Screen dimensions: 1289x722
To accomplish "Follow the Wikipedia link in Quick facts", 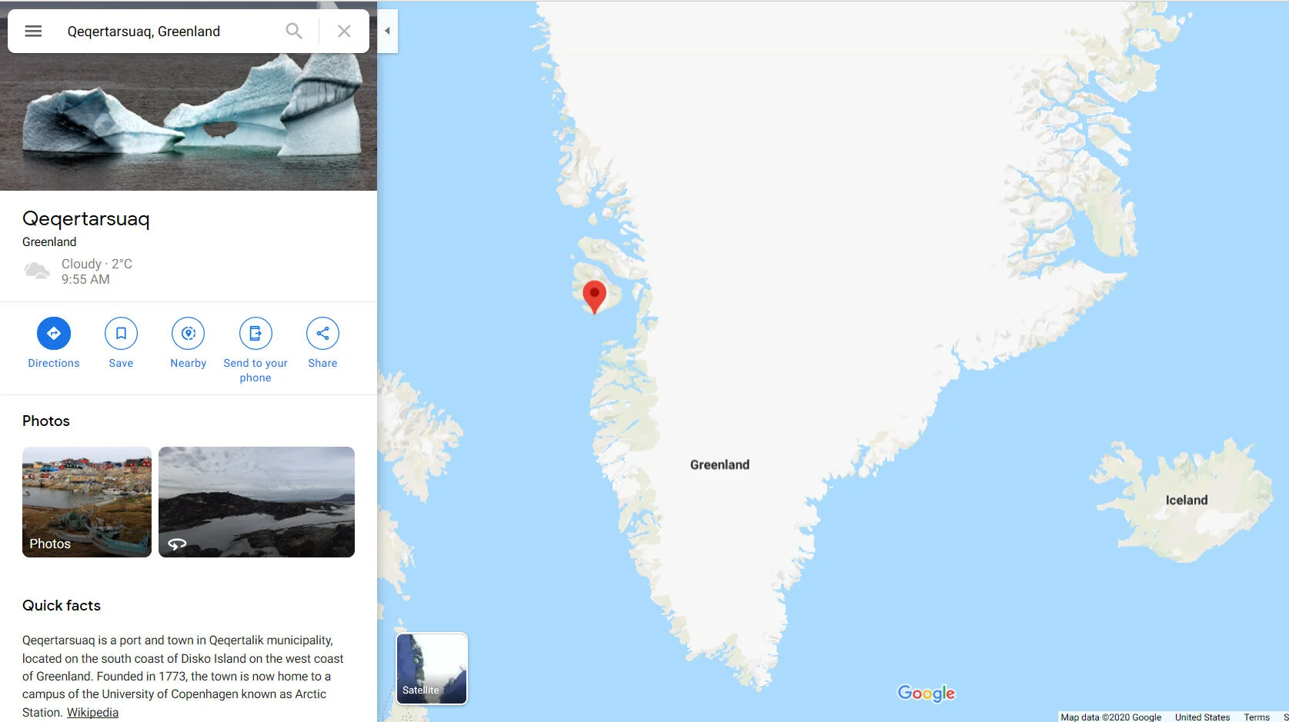I will coord(92,712).
